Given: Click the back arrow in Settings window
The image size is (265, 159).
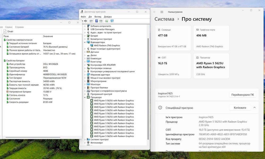Looking at the screenshot, I should [154, 12].
